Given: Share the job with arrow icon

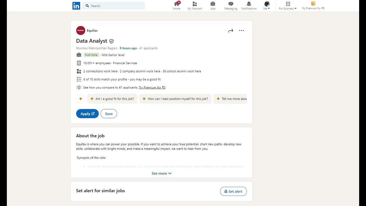Looking at the screenshot, I should click(231, 31).
